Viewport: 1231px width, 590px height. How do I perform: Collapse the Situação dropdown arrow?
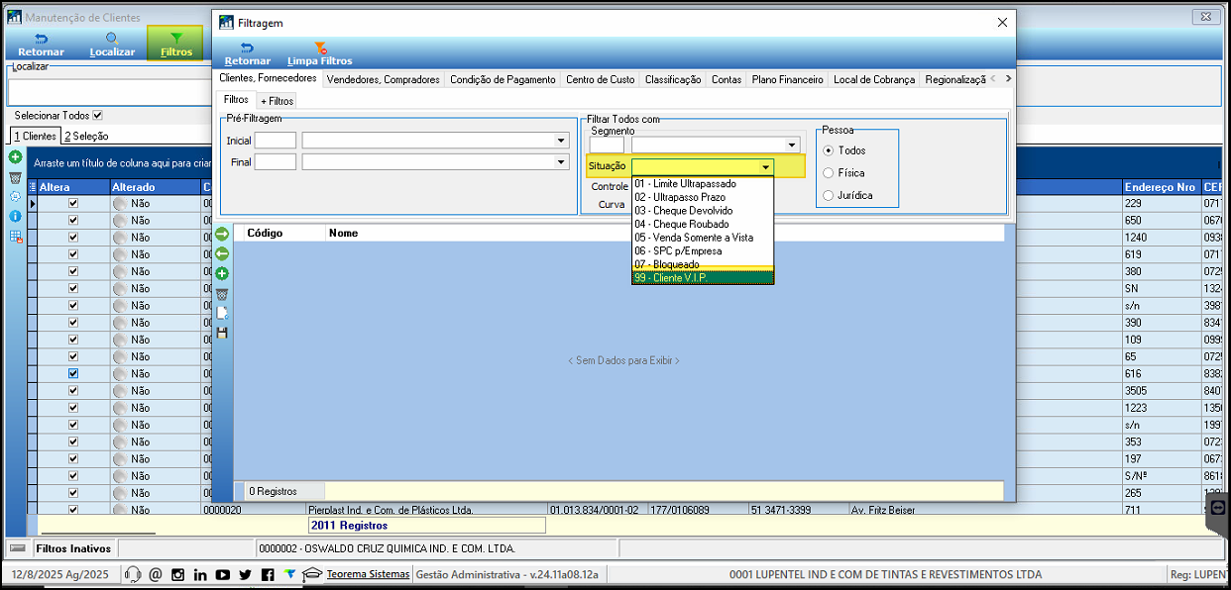[766, 166]
